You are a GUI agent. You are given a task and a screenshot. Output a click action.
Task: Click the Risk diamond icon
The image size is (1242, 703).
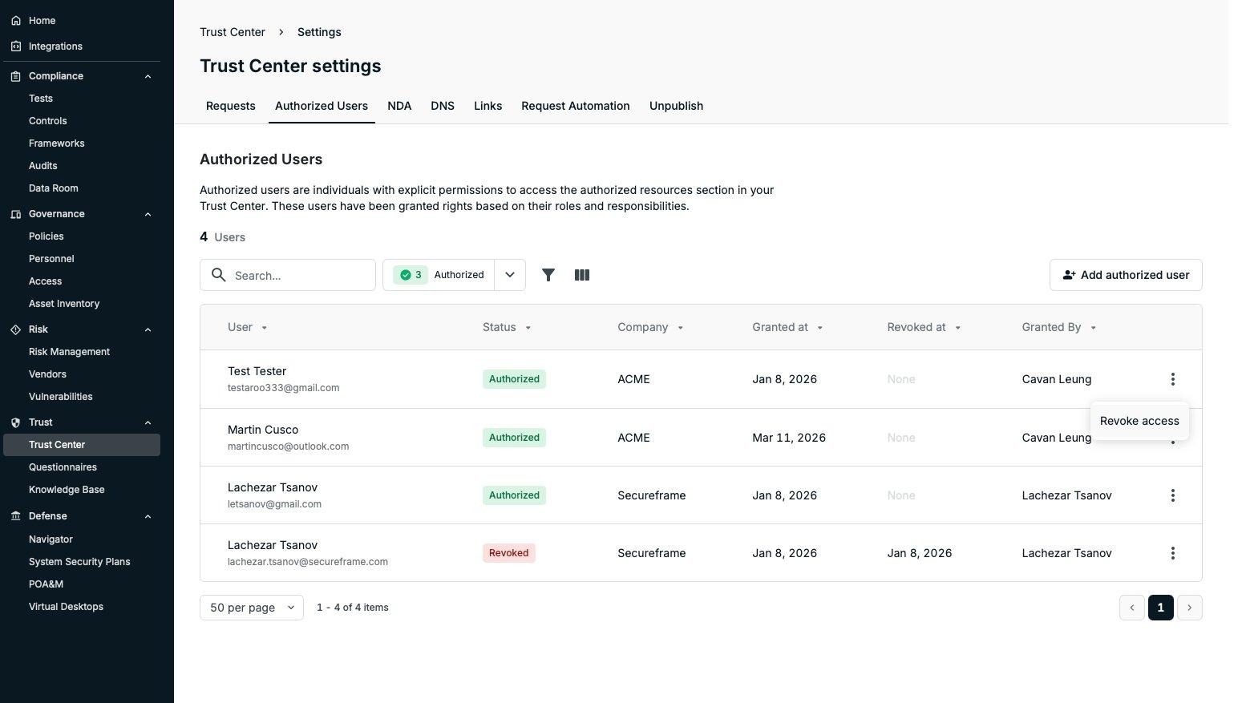click(x=16, y=329)
